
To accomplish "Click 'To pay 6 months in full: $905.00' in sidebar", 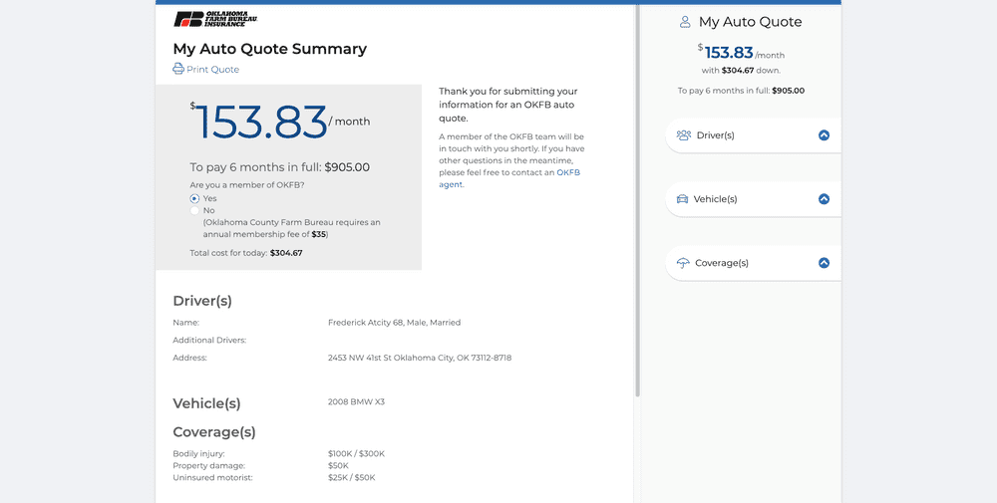I will [741, 91].
